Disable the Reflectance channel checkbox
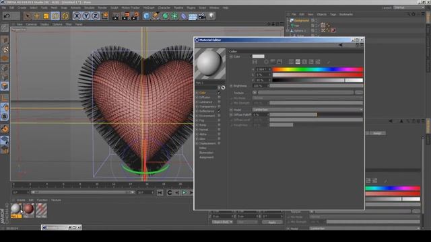Viewport: 431px width, 242px height. tap(219, 111)
